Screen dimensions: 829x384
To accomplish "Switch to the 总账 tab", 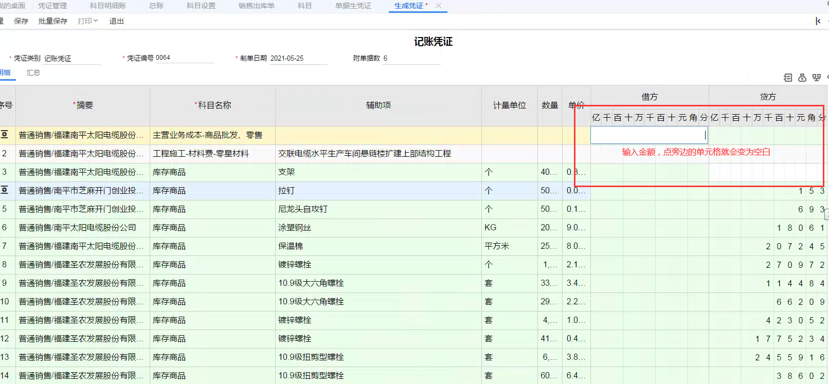I will 156,6.
